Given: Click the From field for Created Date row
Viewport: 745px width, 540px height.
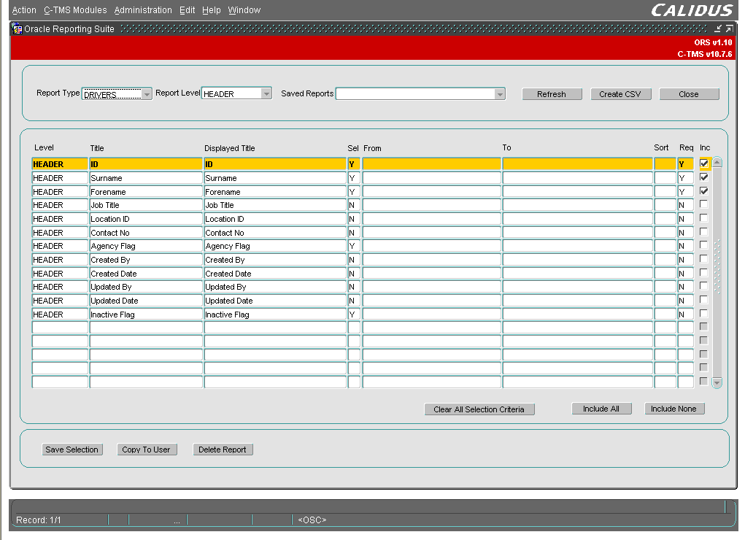Looking at the screenshot, I should pyautogui.click(x=431, y=274).
